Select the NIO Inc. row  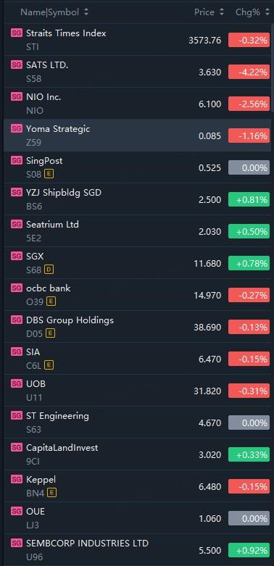click(137, 103)
